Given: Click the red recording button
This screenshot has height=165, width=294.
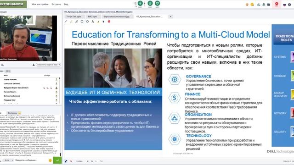Looking at the screenshot, I should pos(277,4).
